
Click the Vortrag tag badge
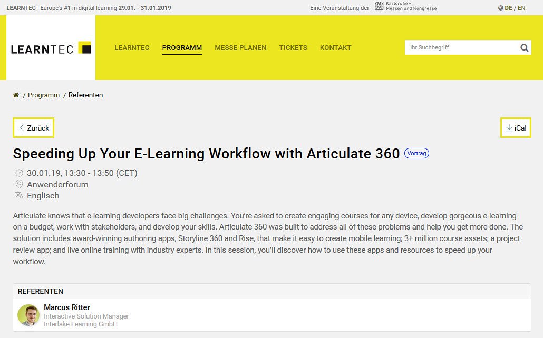click(x=416, y=153)
